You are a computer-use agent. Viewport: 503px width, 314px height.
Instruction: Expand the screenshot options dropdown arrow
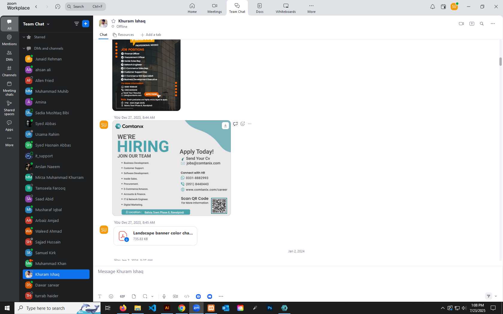152,296
